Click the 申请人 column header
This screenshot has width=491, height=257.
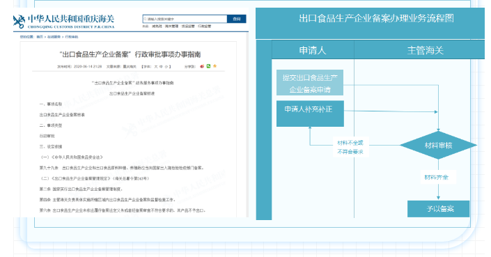point(313,50)
